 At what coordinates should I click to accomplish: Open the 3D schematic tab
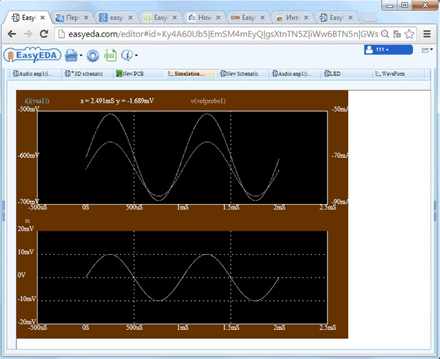pyautogui.click(x=86, y=74)
